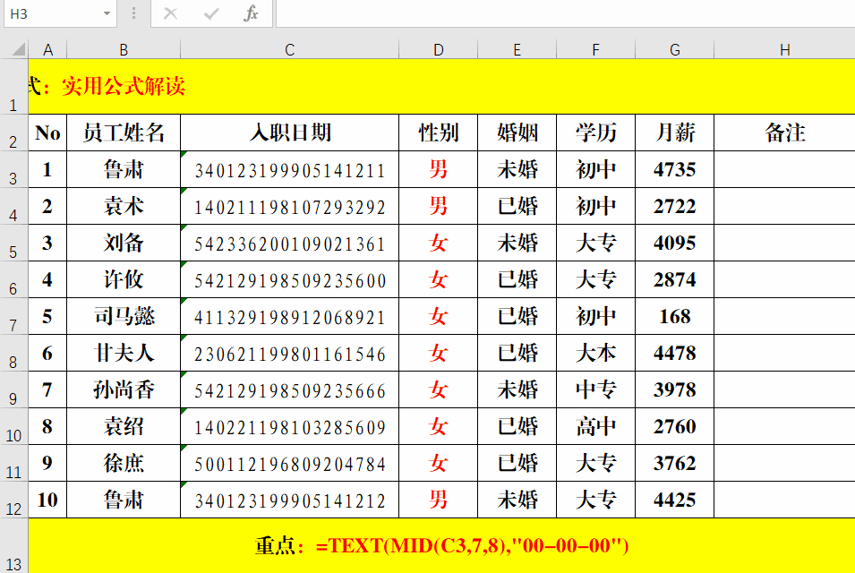Click the formula bar enter checkmark icon

pos(211,13)
